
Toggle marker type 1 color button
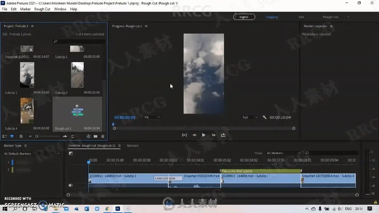pos(12,162)
